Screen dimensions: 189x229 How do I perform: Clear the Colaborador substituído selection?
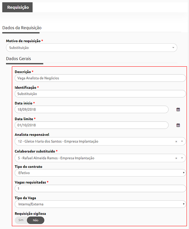pos(176,158)
